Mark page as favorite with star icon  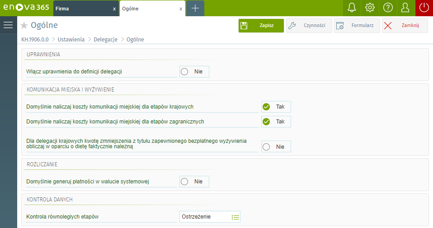click(x=24, y=26)
